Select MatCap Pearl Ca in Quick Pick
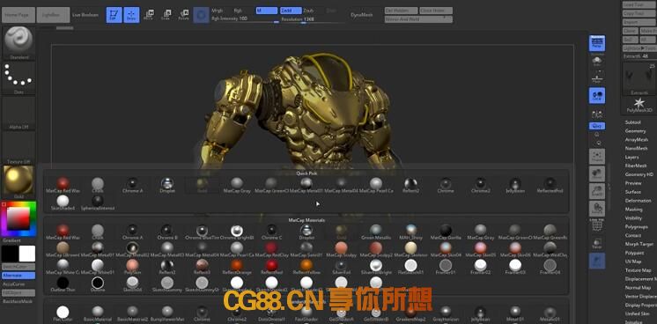 coord(376,185)
